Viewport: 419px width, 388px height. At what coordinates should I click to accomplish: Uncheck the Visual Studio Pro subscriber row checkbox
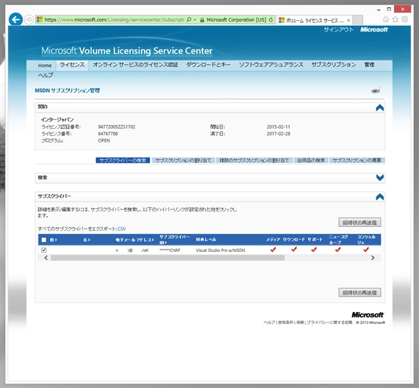coord(44,250)
